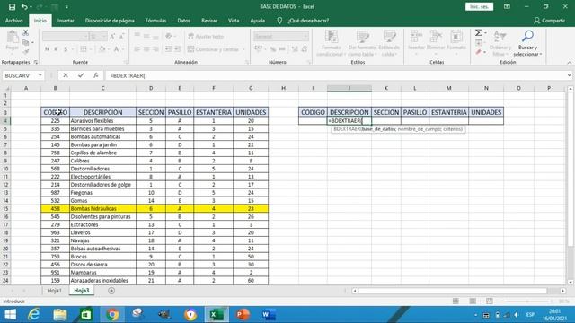This screenshot has height=323, width=575.
Task: Click the Inic. ses. sign-in button
Action: click(x=479, y=6)
